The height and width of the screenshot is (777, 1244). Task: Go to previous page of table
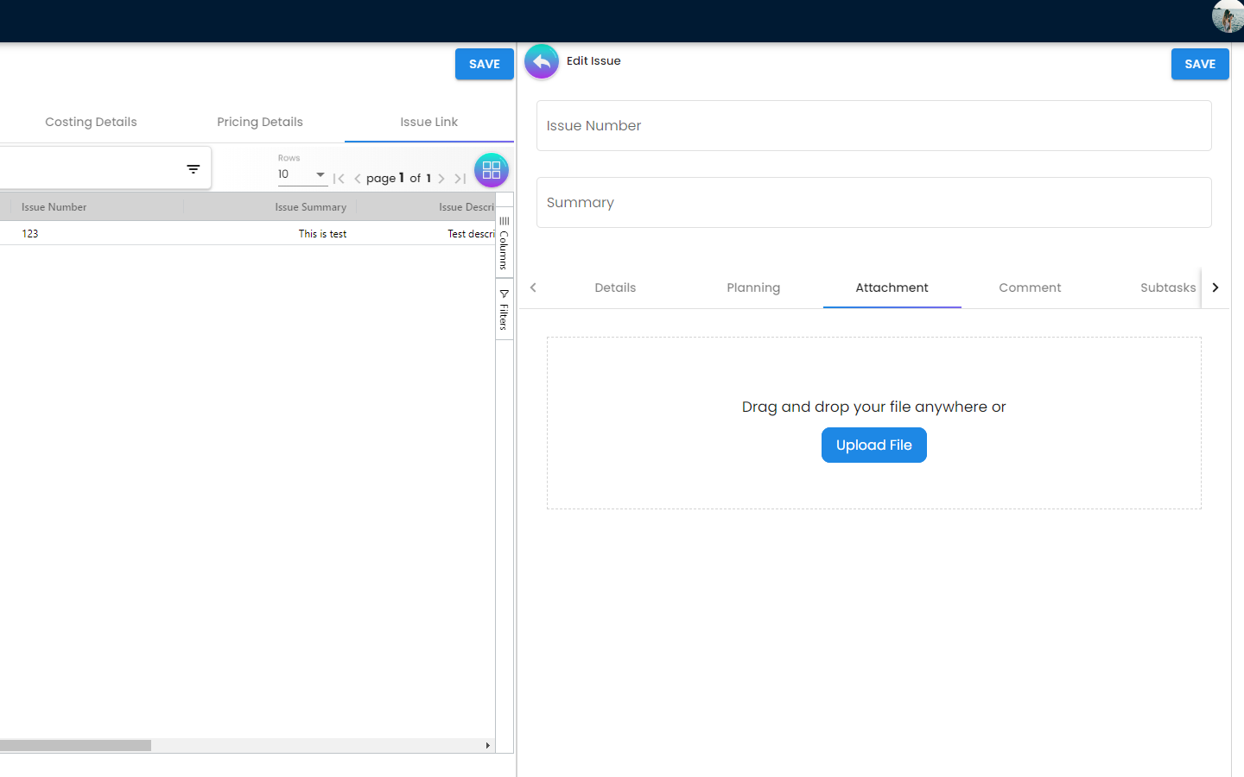(x=358, y=179)
